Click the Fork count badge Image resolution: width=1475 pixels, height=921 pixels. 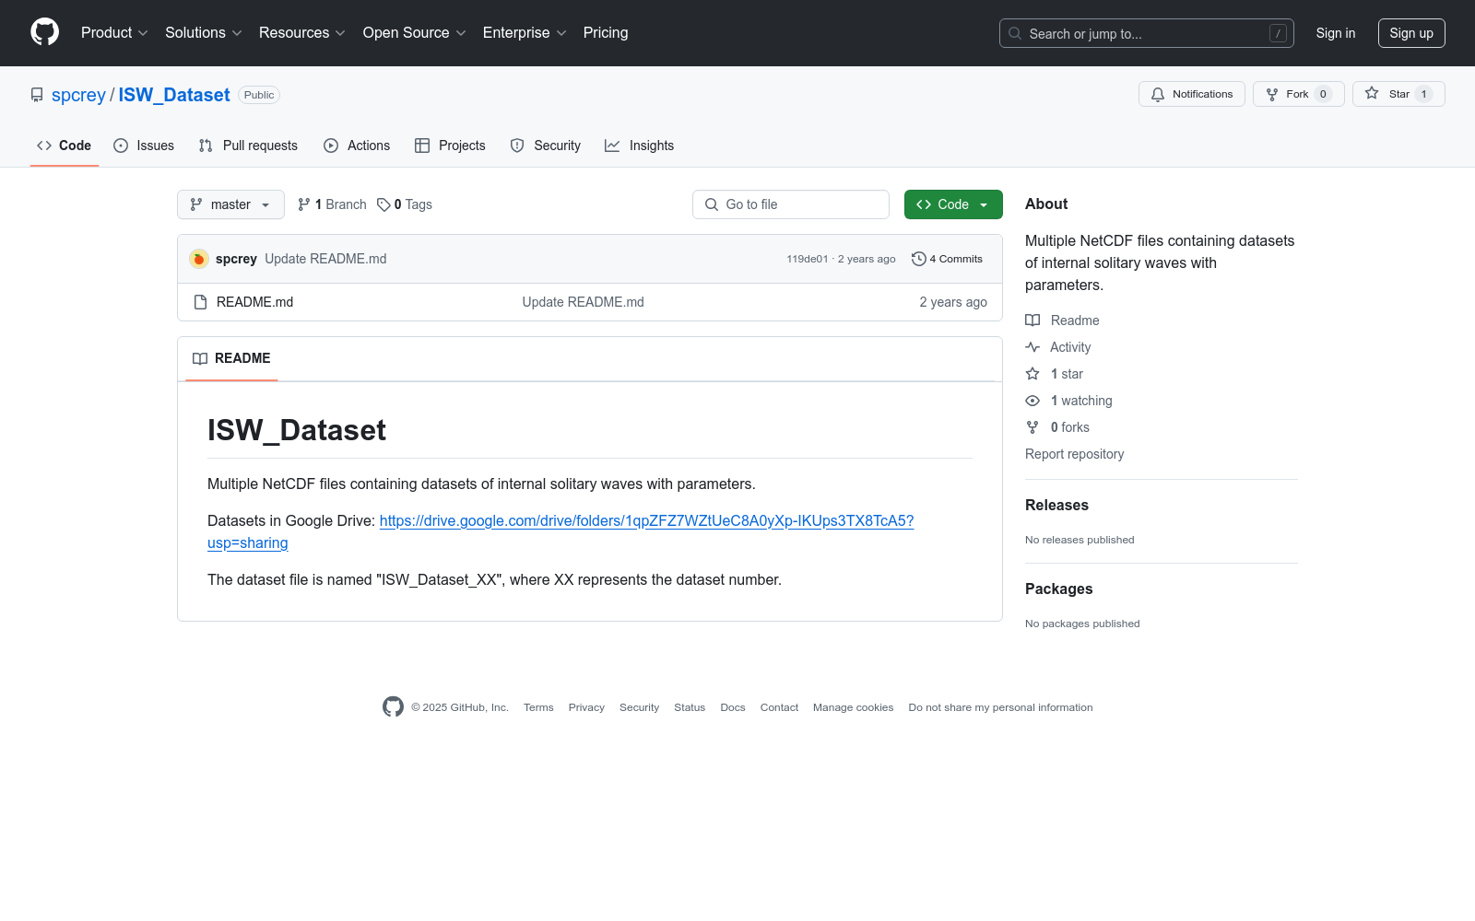(x=1323, y=94)
